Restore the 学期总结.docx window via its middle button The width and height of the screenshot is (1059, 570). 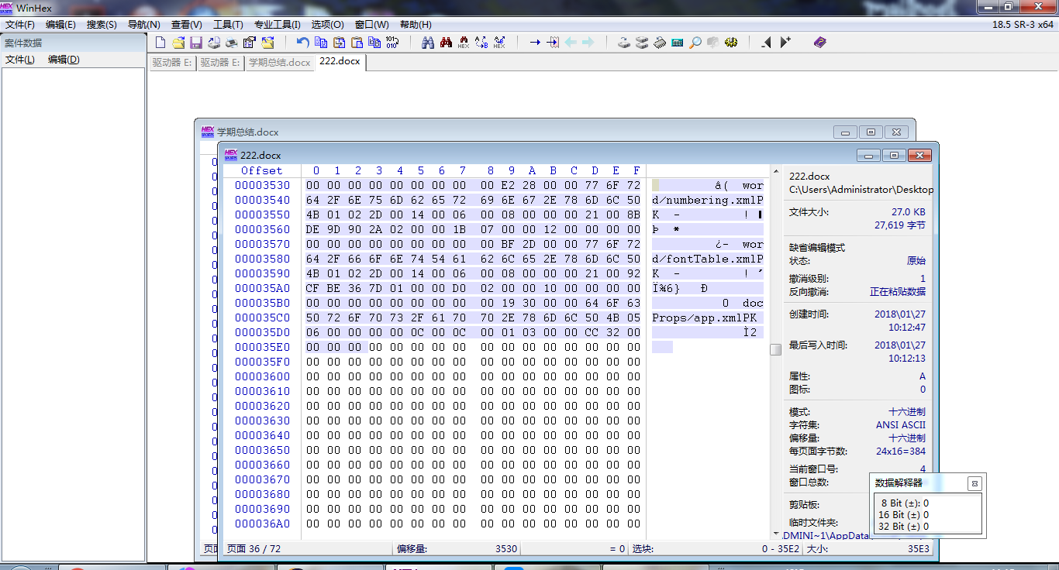pyautogui.click(x=871, y=132)
